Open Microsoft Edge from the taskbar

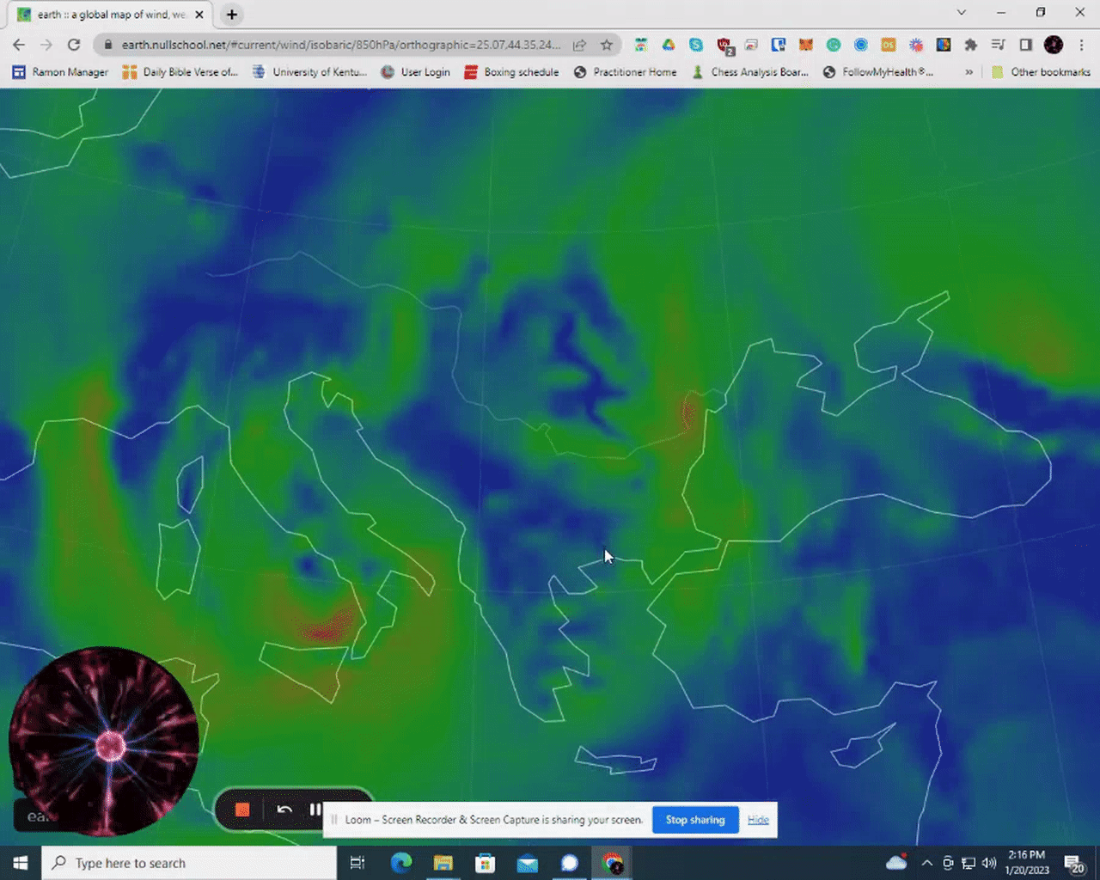401,863
